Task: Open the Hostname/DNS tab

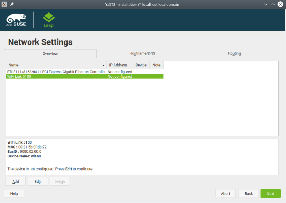Action: tap(142, 53)
